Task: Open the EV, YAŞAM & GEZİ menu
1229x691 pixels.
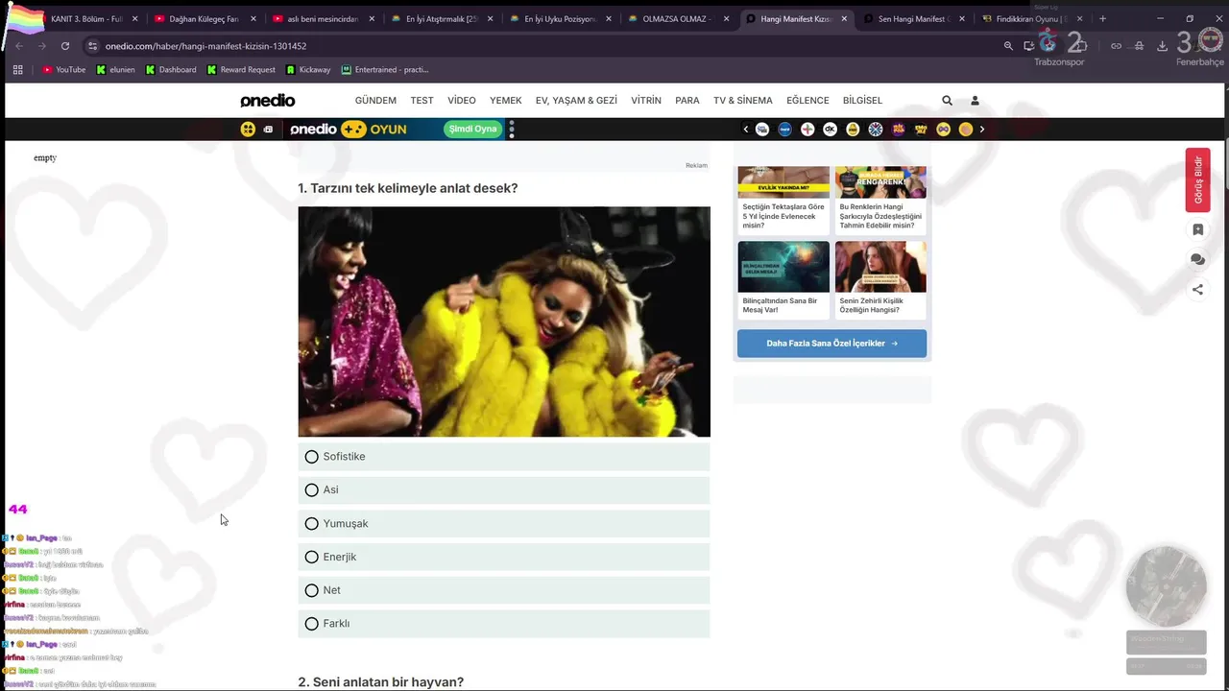Action: pyautogui.click(x=576, y=101)
